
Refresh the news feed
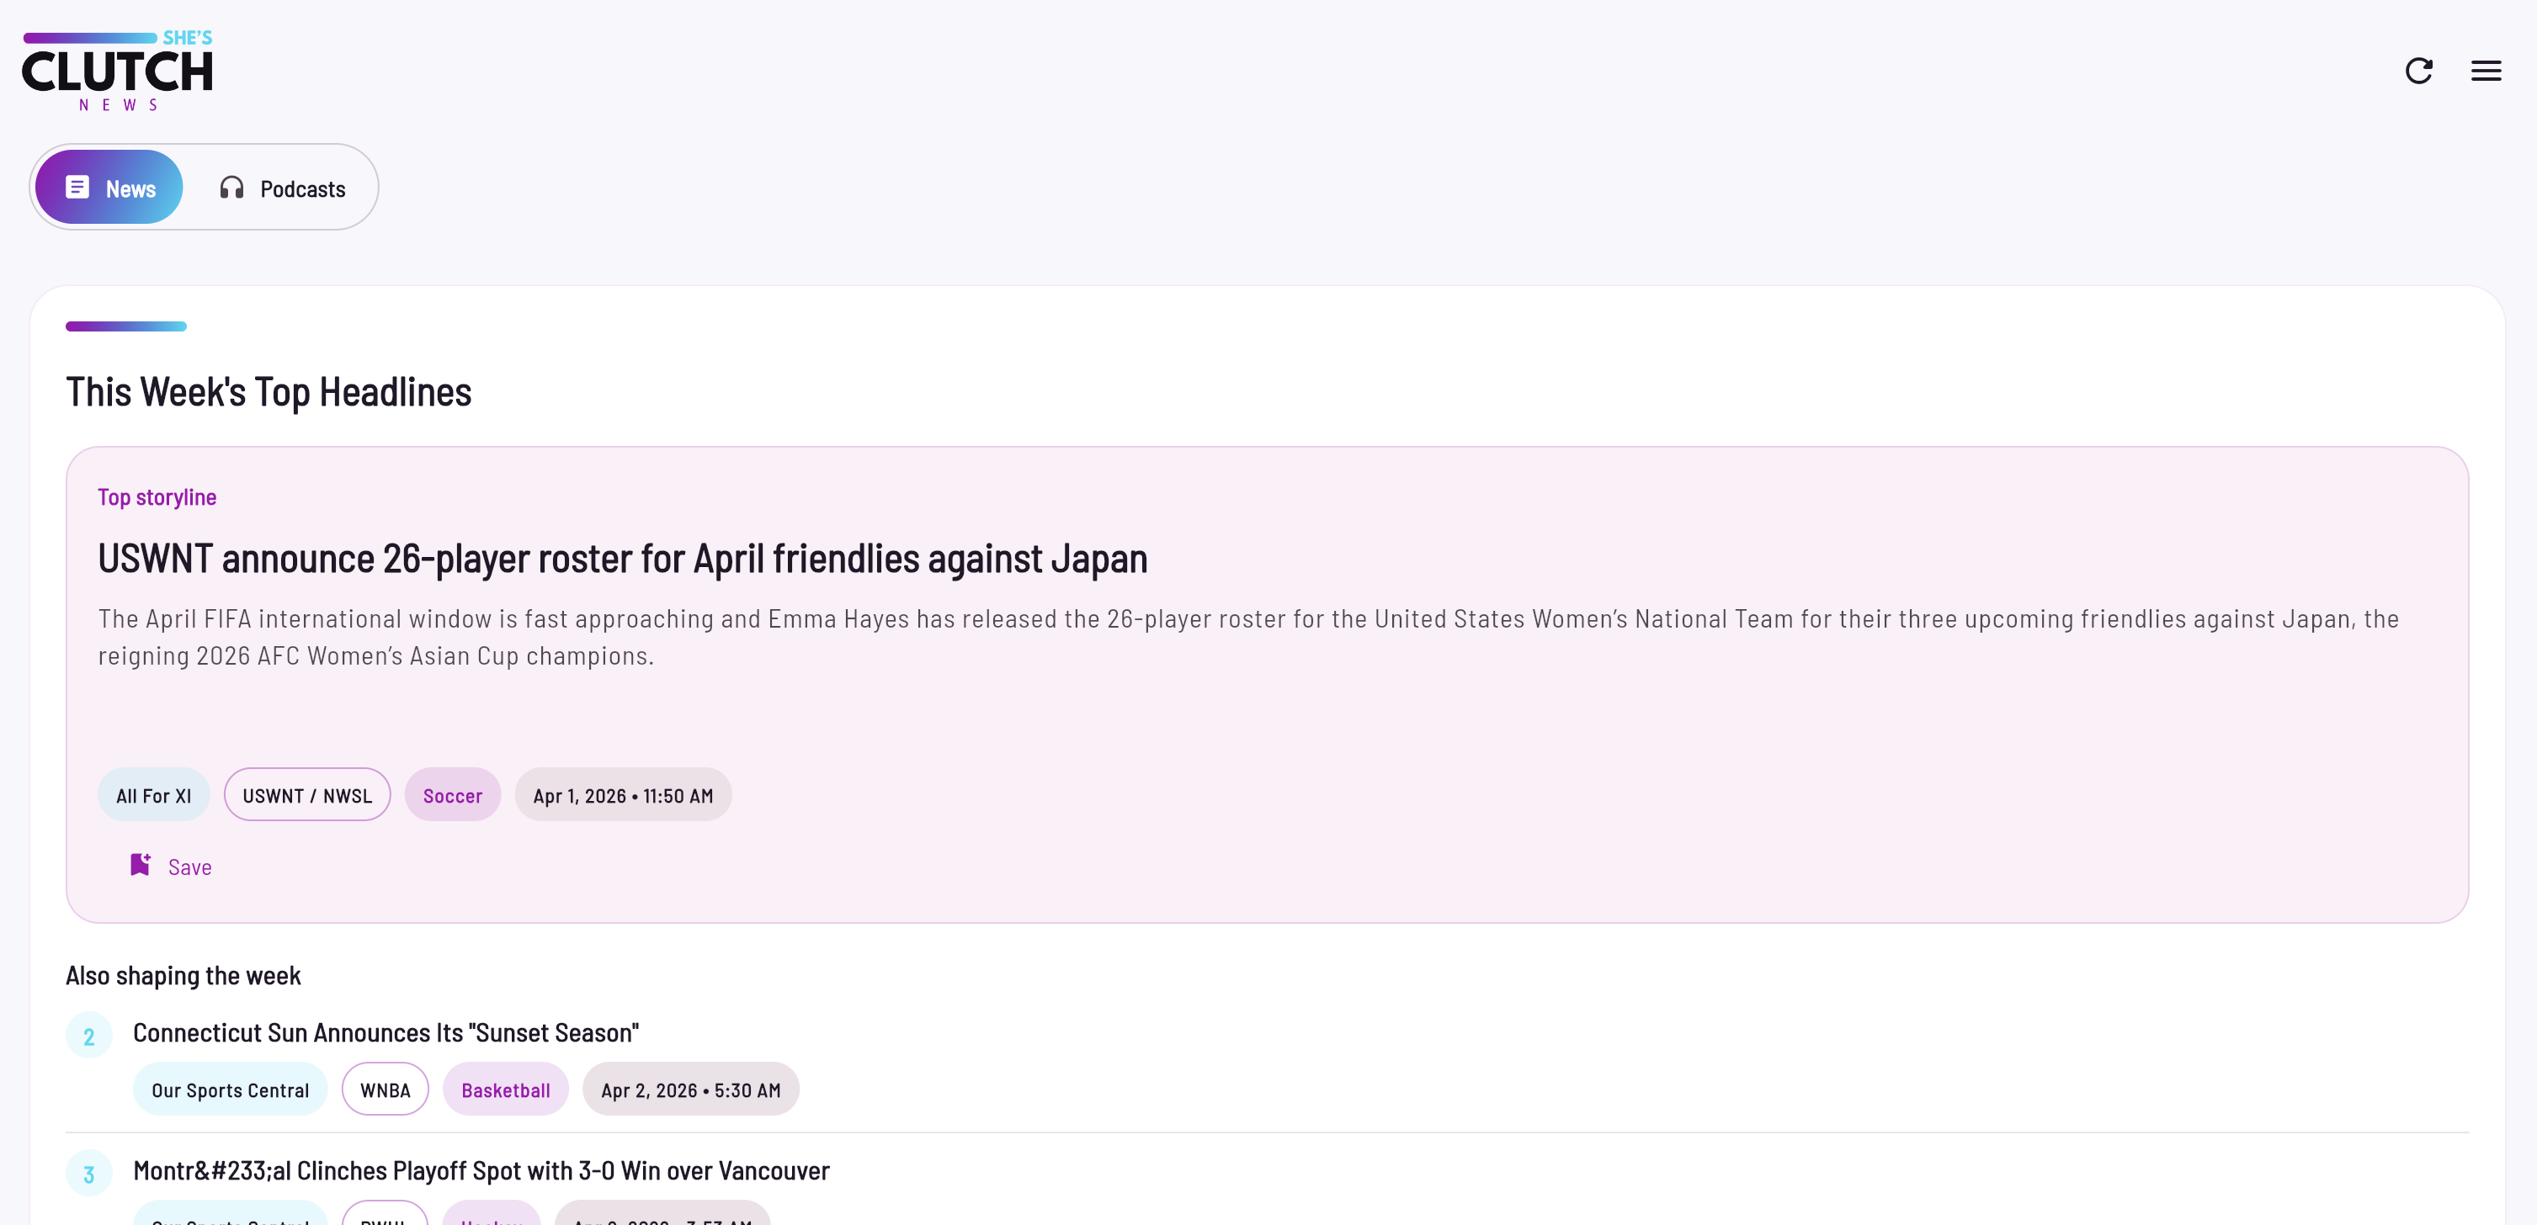[x=2417, y=71]
